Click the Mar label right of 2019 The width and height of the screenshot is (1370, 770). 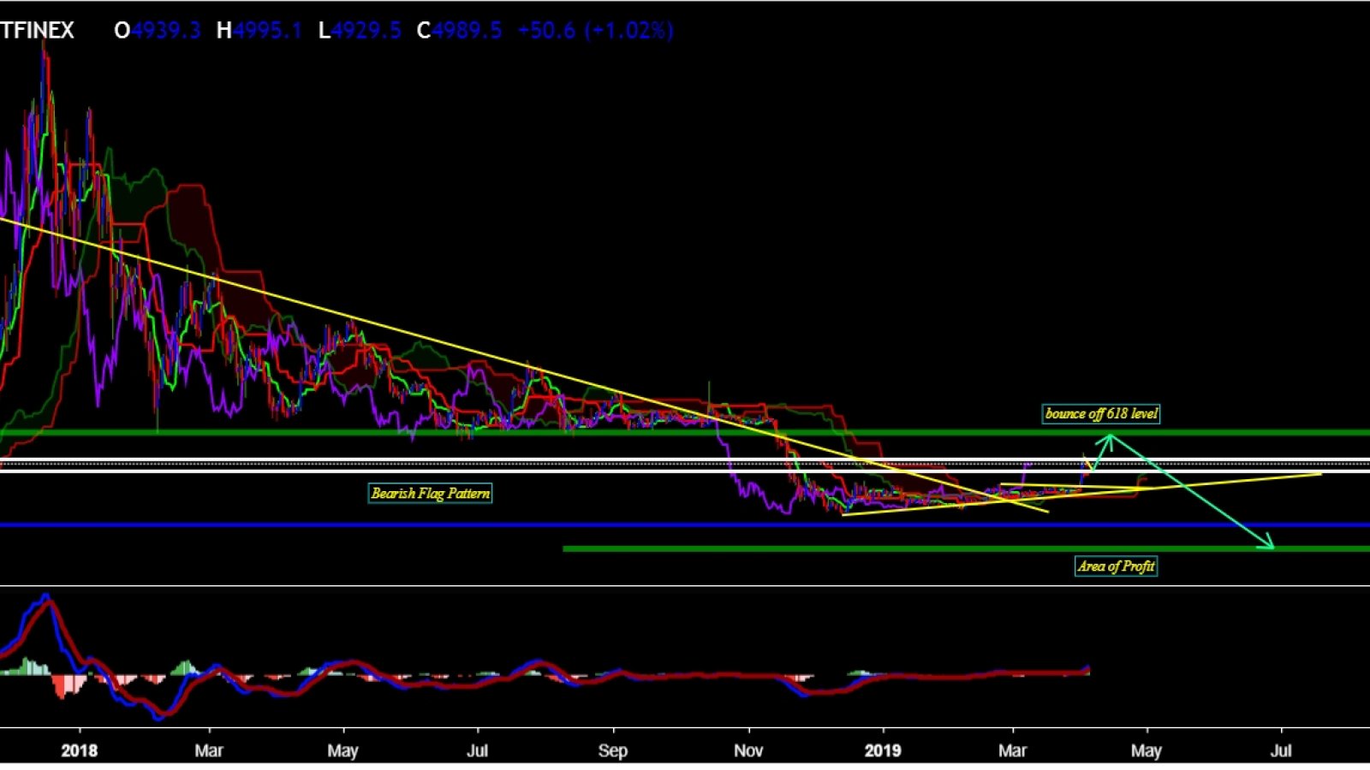pyautogui.click(x=1013, y=750)
